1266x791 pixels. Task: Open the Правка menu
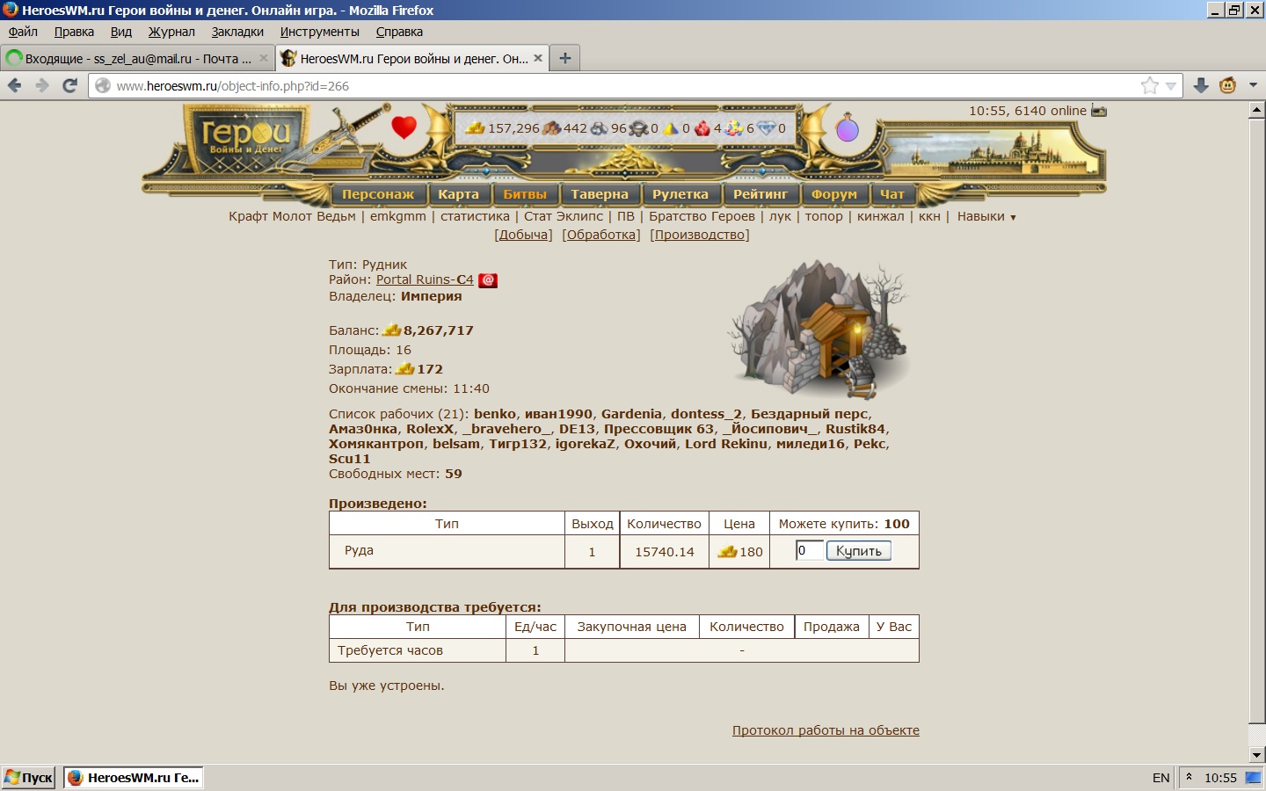pyautogui.click(x=74, y=32)
